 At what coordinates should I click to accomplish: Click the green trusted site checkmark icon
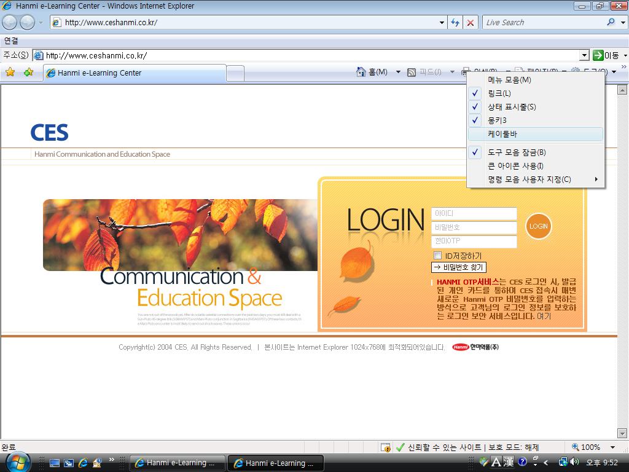400,447
